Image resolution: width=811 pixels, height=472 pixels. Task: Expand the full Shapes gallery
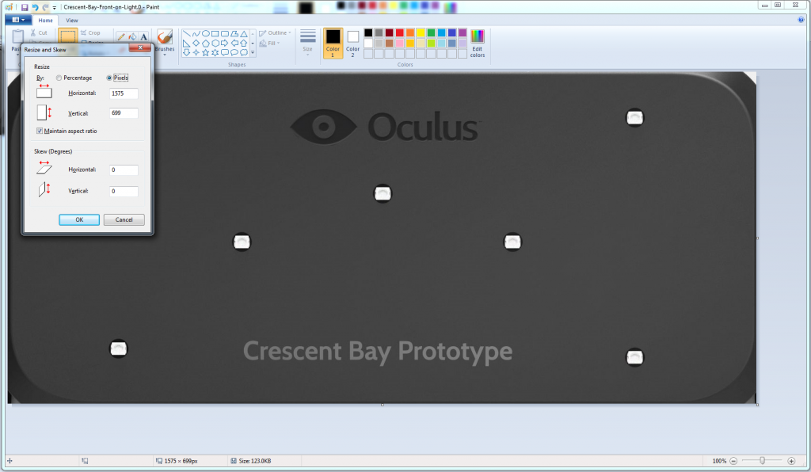253,53
